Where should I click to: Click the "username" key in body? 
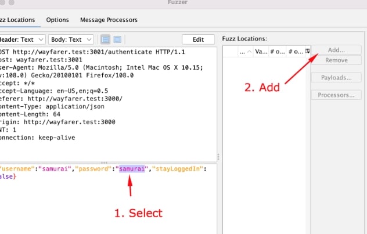[16, 169]
